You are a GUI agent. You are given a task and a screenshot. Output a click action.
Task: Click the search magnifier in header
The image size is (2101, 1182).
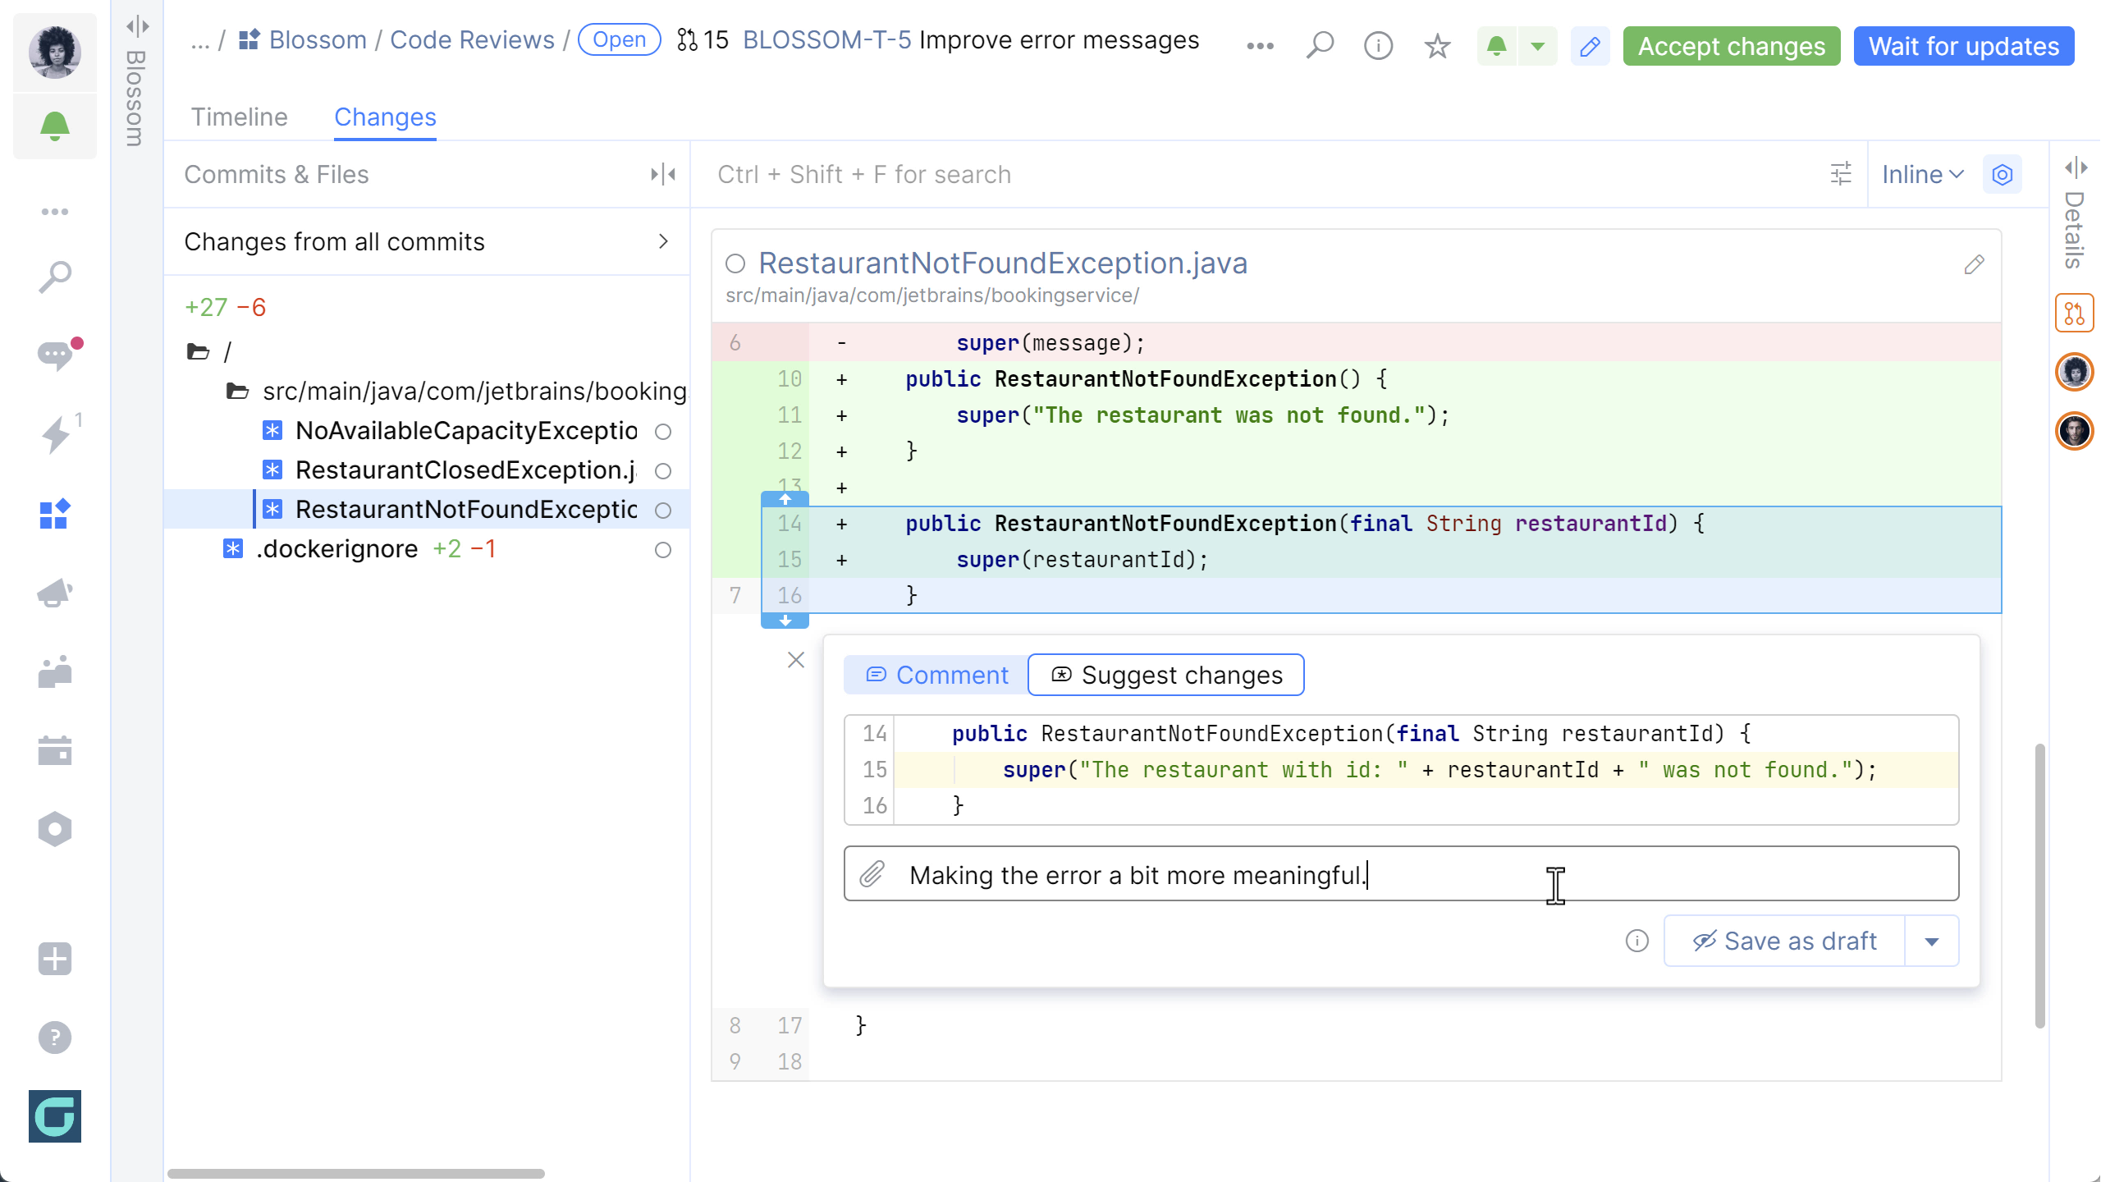click(x=1320, y=46)
